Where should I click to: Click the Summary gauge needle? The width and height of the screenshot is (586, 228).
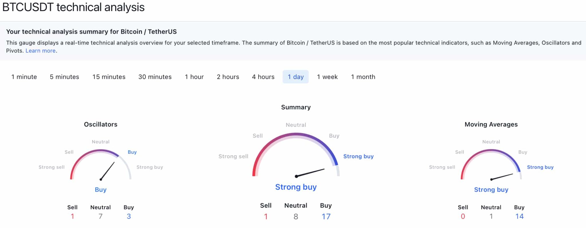310,173
